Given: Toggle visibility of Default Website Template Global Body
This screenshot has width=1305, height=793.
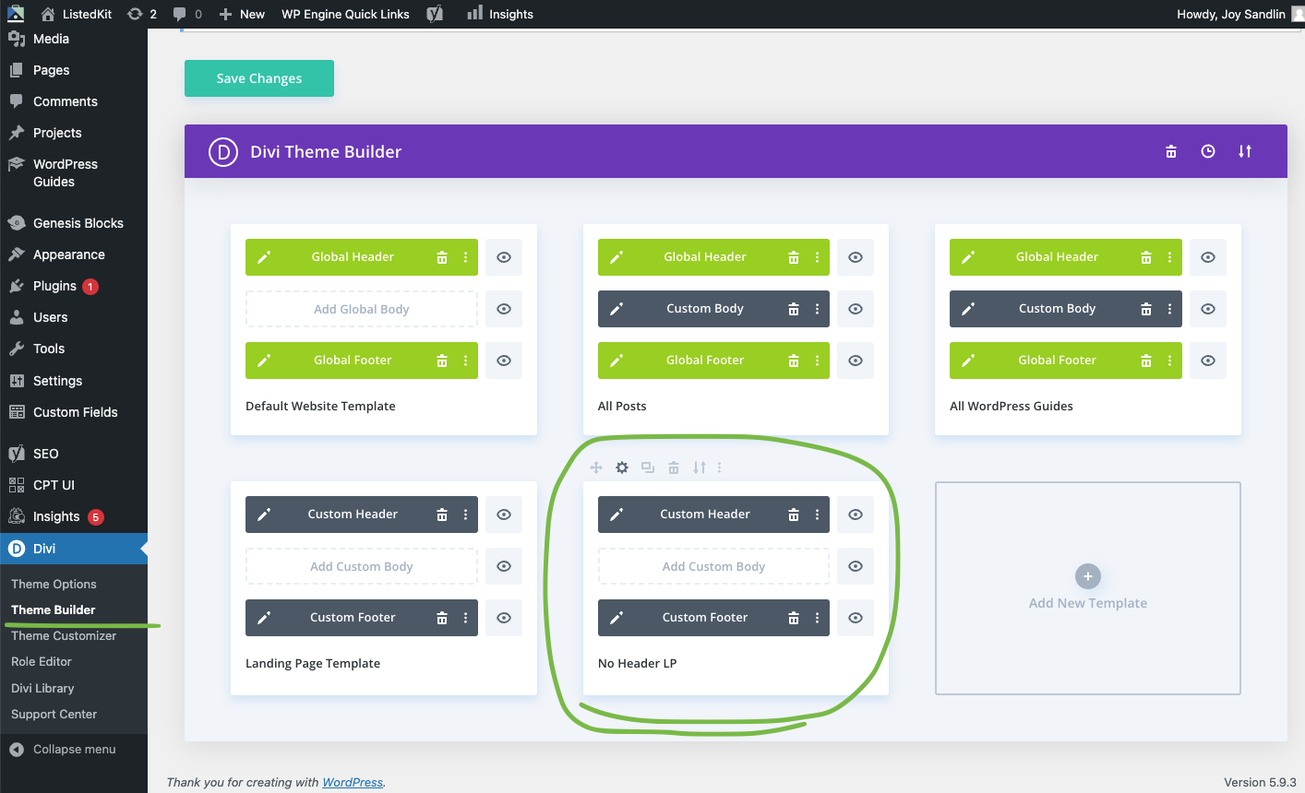Looking at the screenshot, I should (504, 309).
